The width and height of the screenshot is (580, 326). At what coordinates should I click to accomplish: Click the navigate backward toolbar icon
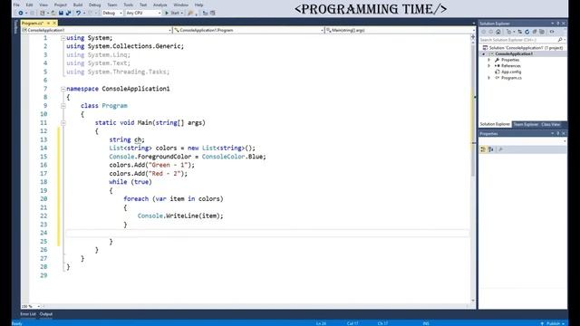coord(20,13)
